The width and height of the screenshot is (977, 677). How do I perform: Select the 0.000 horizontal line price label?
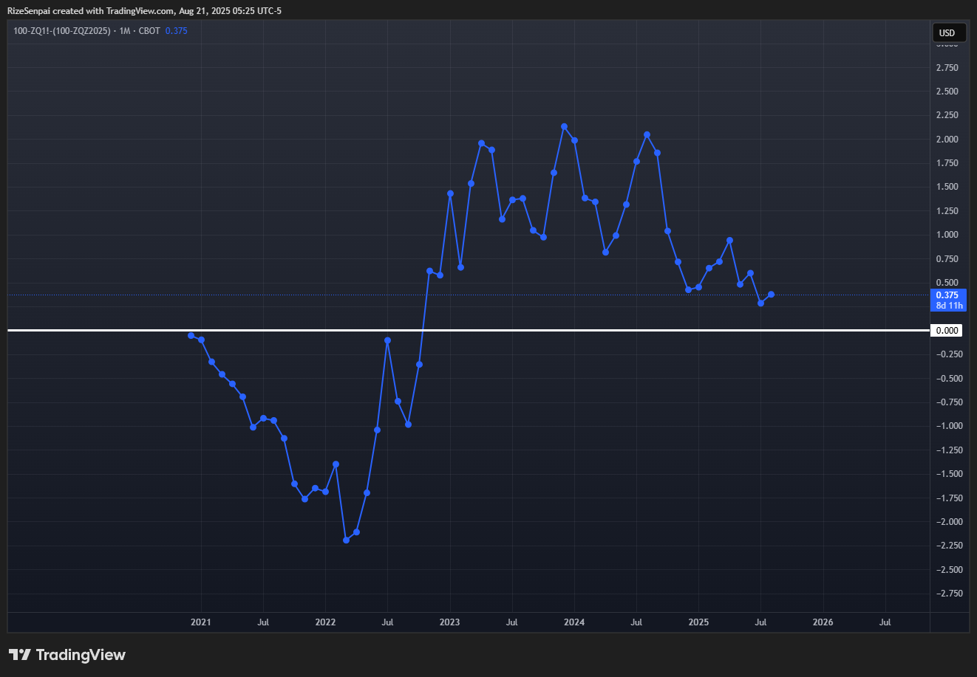[947, 331]
